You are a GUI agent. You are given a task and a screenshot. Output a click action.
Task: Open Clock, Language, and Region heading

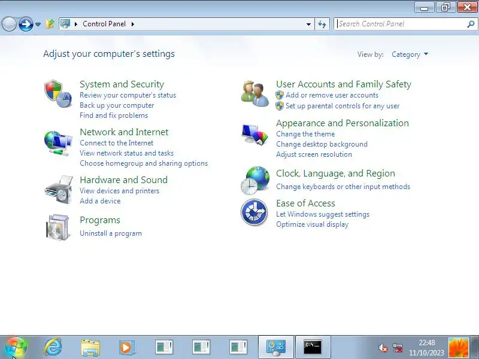pyautogui.click(x=335, y=174)
